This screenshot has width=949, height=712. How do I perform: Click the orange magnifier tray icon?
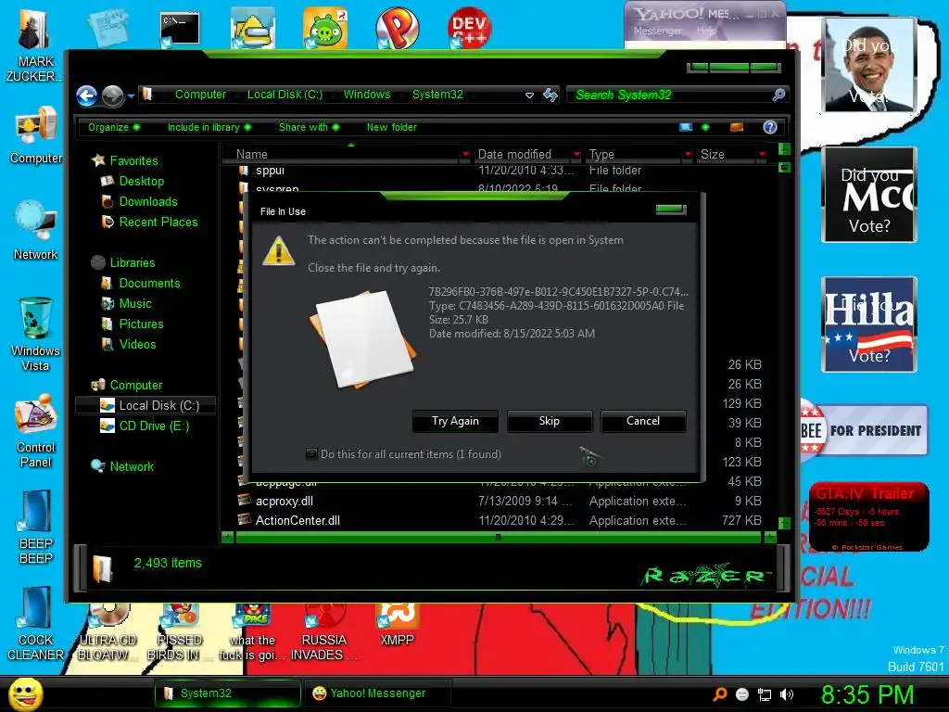[x=719, y=694]
